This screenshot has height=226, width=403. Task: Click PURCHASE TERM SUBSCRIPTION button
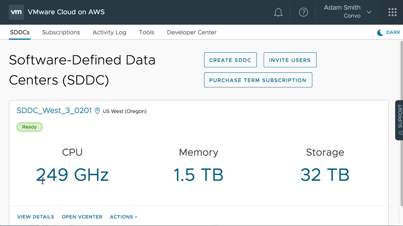258,80
